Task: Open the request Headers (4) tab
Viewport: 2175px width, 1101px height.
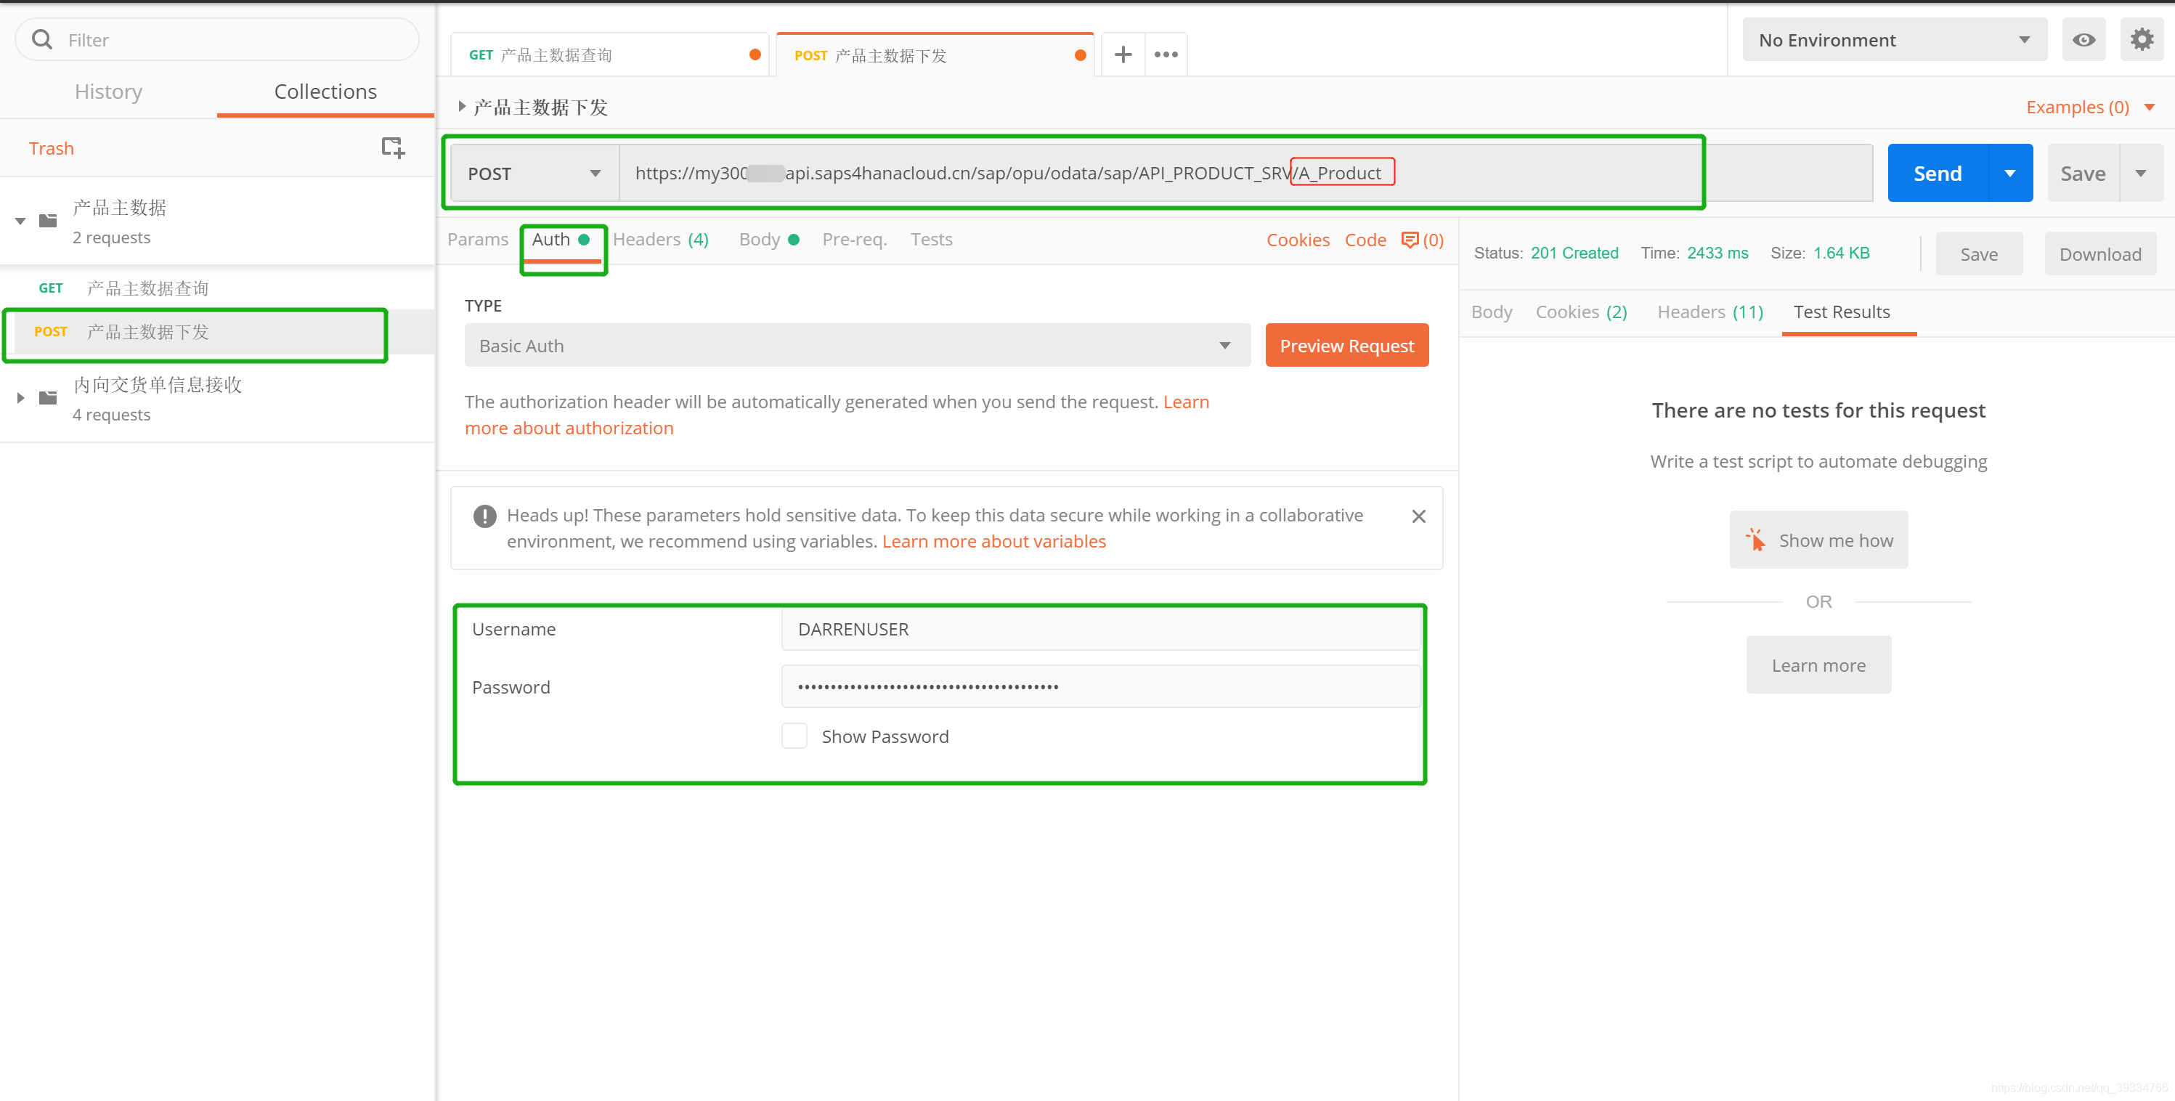Action: pos(660,240)
